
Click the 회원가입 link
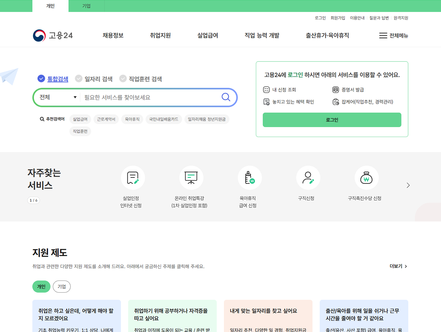338,18
